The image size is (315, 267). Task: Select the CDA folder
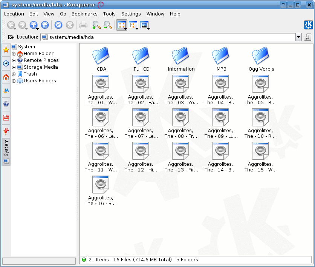(101, 59)
